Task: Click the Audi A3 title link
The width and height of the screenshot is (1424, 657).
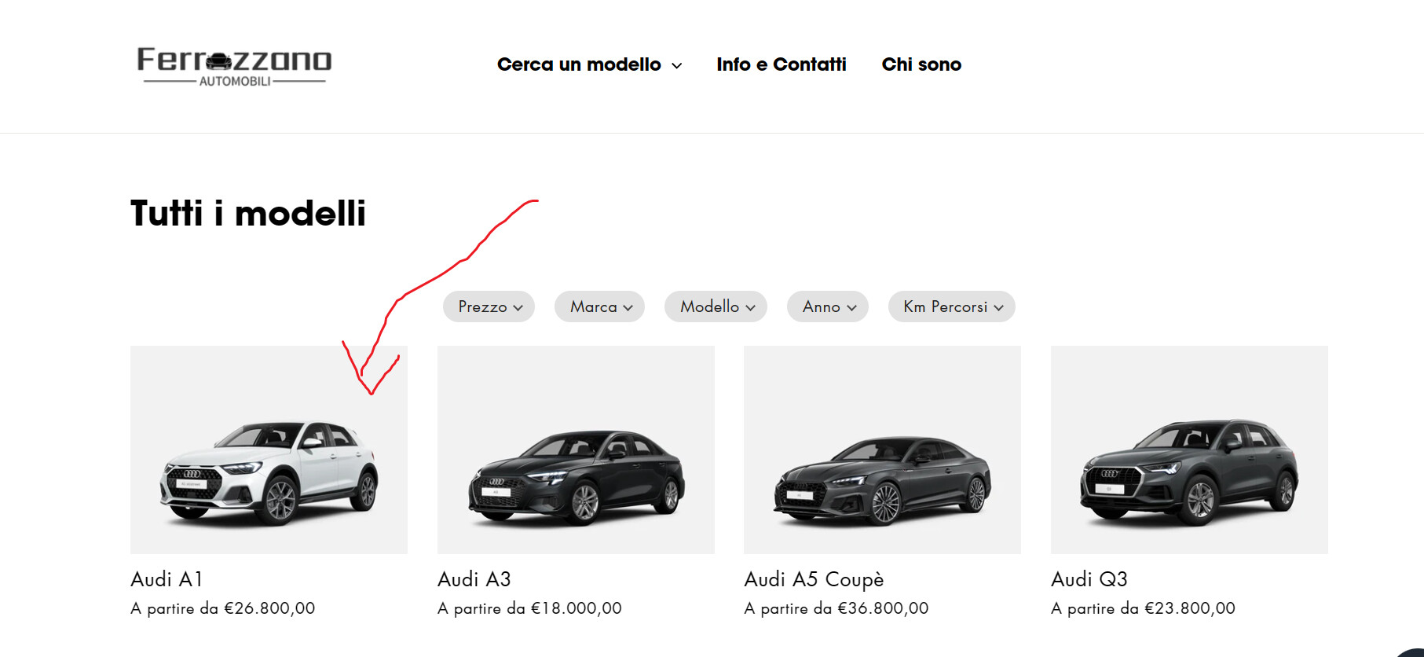Action: (x=474, y=579)
